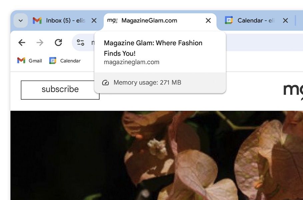The image size is (303, 200).
Task: Click the Gmail favicon on Inbox tab
Action: click(x=37, y=20)
